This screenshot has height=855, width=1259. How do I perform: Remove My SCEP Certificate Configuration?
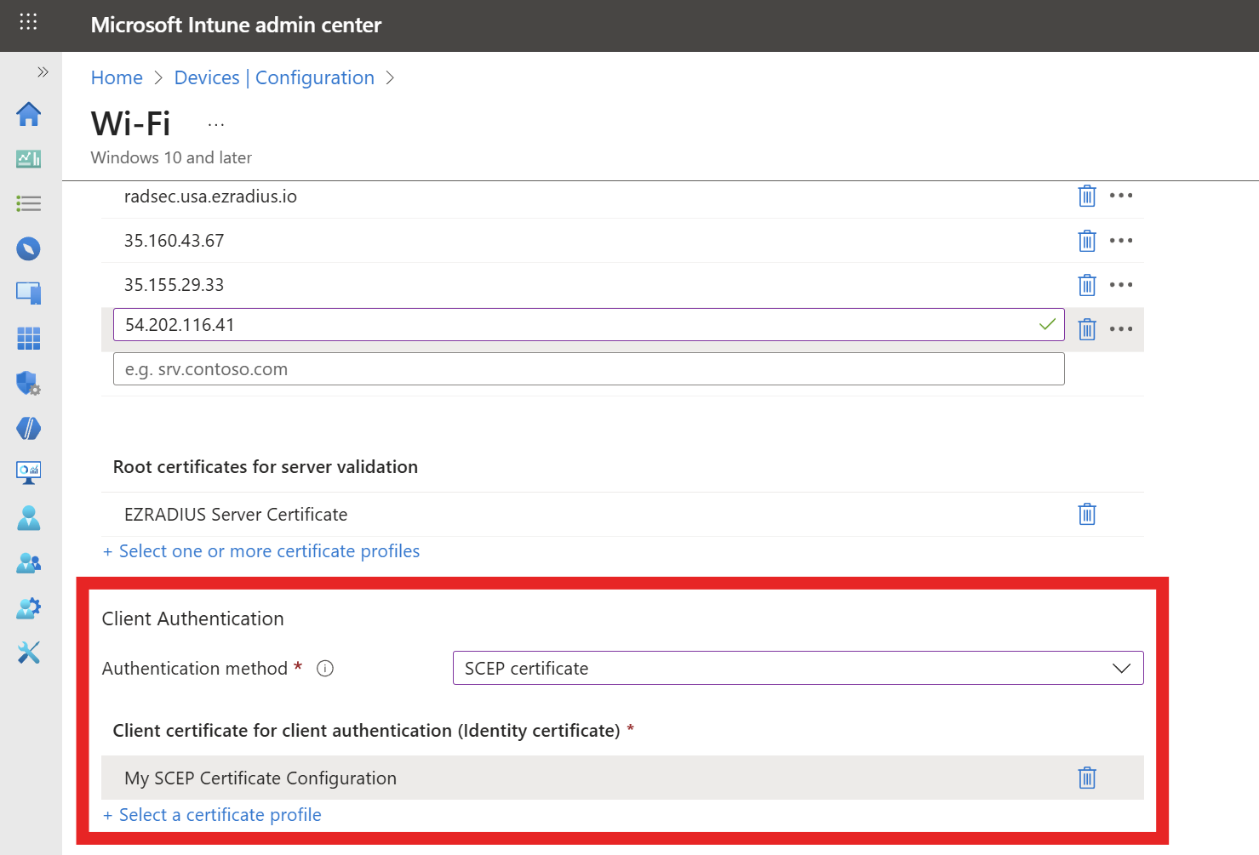pyautogui.click(x=1087, y=778)
